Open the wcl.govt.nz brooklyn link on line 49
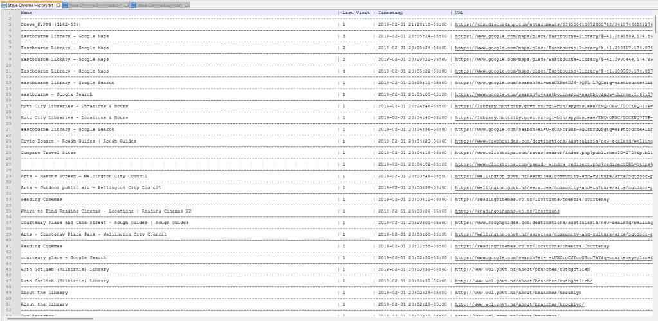 (518, 293)
